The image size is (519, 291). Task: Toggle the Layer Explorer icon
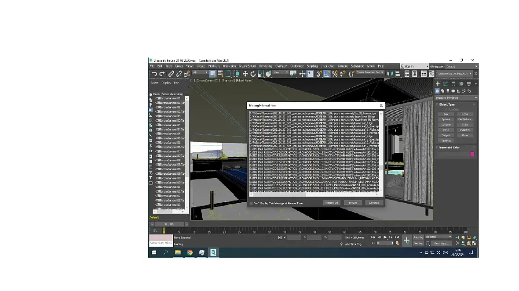tap(414, 74)
